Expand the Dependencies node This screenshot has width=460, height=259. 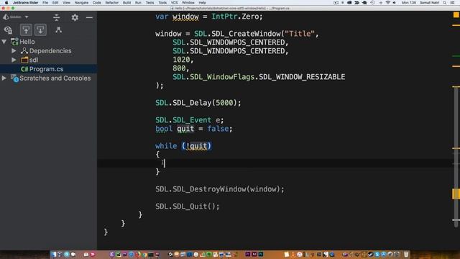click(14, 51)
